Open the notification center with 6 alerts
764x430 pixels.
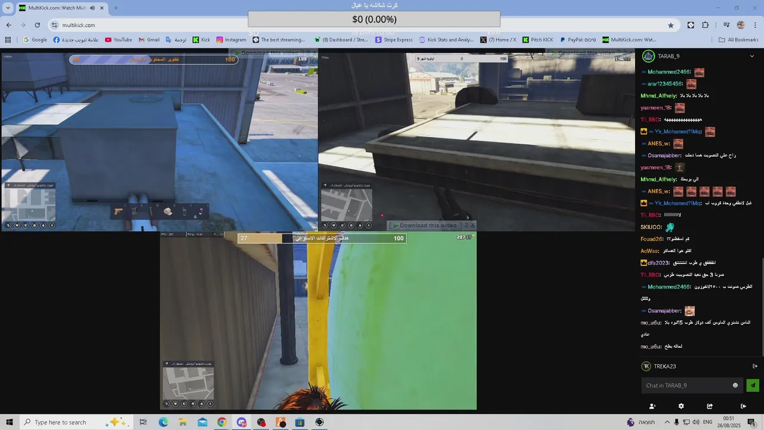[752, 422]
